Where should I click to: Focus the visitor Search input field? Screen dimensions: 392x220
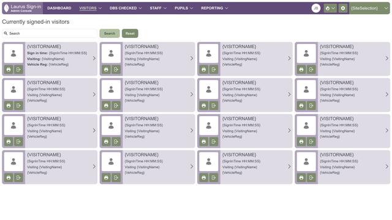[x=50, y=34]
